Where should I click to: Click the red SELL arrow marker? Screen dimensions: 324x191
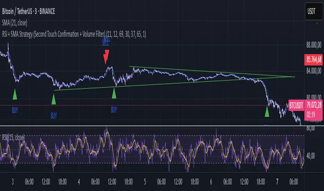click(106, 57)
